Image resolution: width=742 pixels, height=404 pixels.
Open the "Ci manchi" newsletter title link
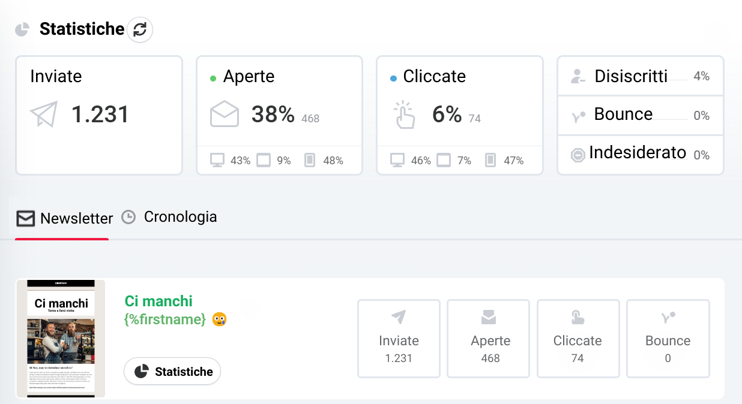158,301
